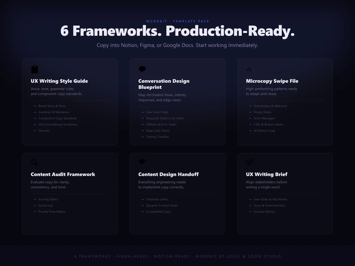This screenshot has height=266, width=355.
Task: Select the 'Issues Log' list item
Action: coord(45,205)
